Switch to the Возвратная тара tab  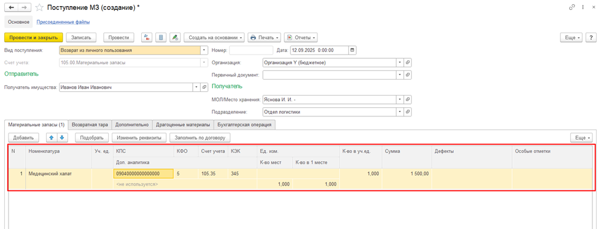[90, 125]
